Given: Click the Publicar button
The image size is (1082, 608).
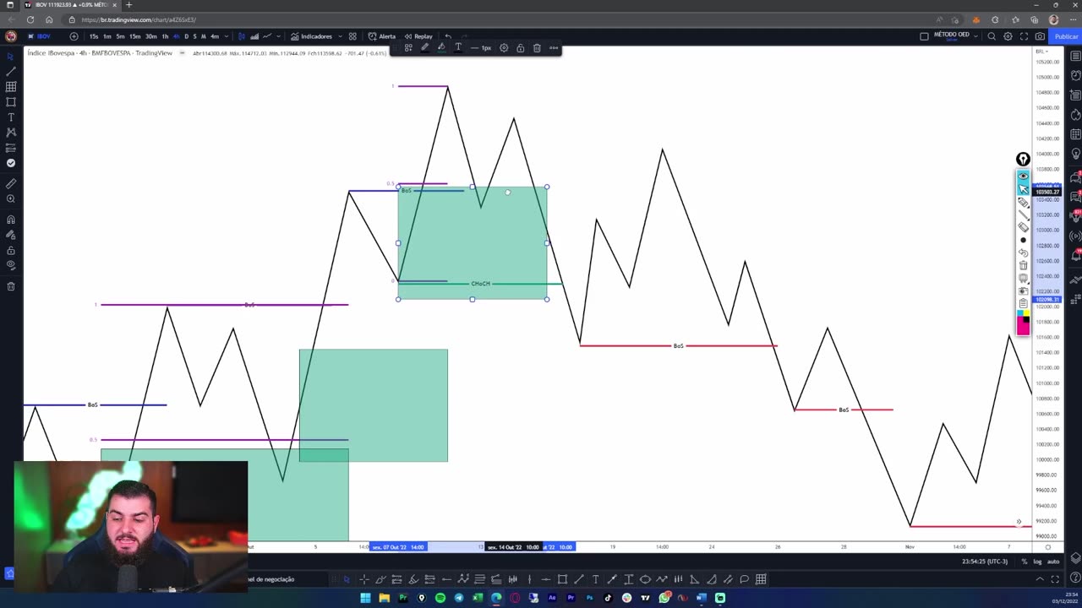Looking at the screenshot, I should pos(1066,36).
